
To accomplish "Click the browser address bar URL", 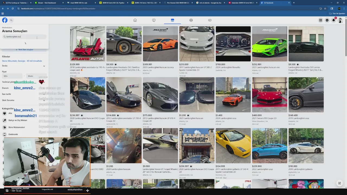I will pos(58,8).
